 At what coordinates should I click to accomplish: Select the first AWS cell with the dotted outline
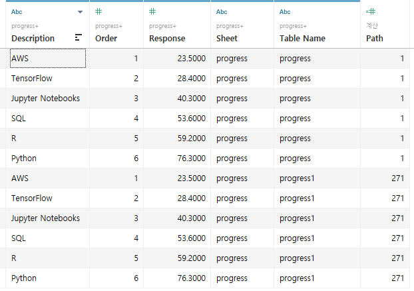(x=48, y=58)
